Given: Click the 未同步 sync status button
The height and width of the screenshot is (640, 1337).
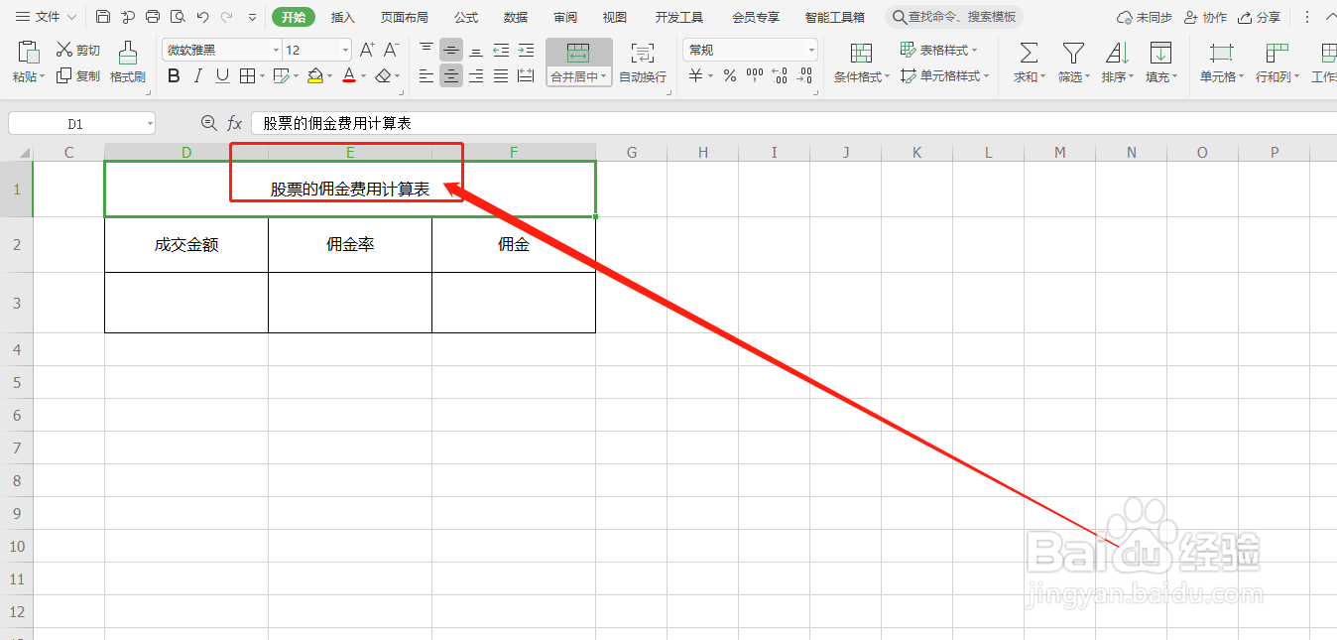Looking at the screenshot, I should [1144, 17].
